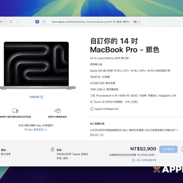The height and width of the screenshot is (183, 183).
Task: Click the save bookmark icon beside add button
Action: pos(182,149)
